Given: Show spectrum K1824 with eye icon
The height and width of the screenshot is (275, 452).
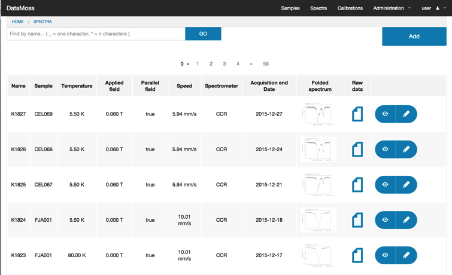Looking at the screenshot, I should point(385,220).
